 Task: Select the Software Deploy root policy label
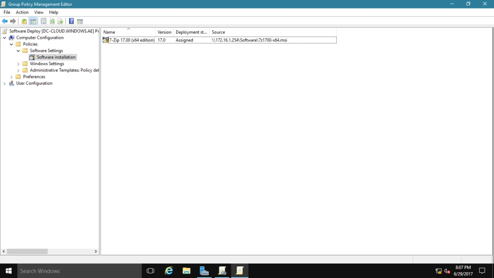pyautogui.click(x=54, y=31)
